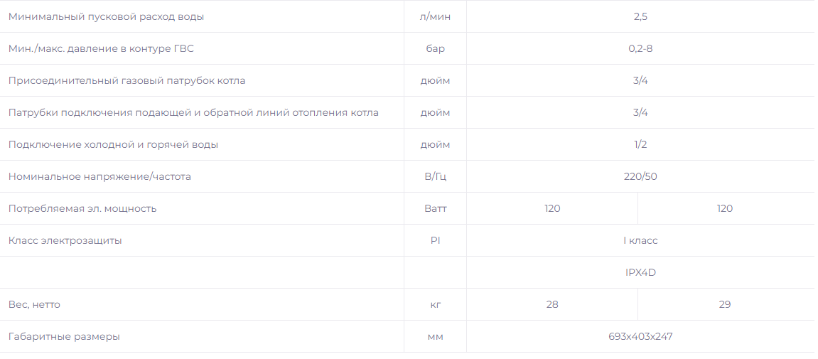Select the 29 кг weight value

(x=725, y=304)
